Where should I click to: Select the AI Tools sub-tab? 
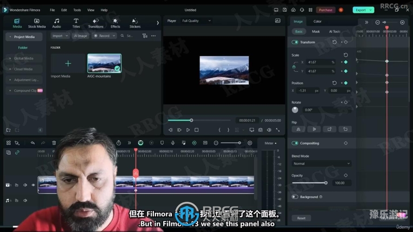coord(334,31)
